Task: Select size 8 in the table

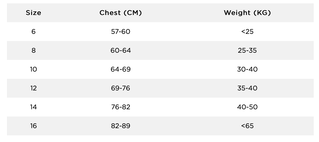Action: [x=33, y=50]
